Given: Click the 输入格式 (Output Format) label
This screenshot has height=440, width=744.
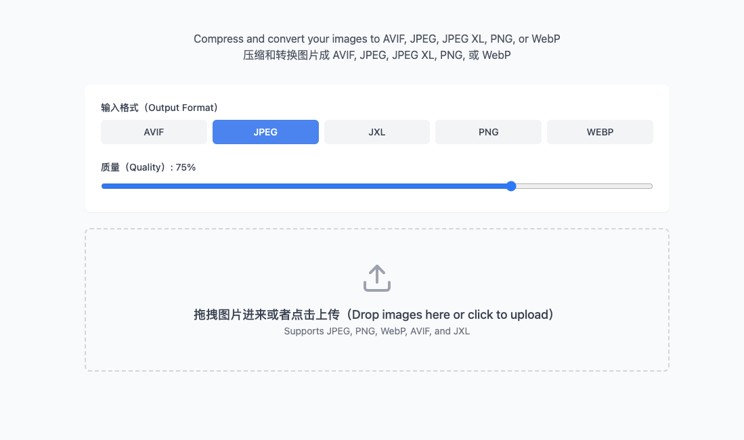Looking at the screenshot, I should pyautogui.click(x=159, y=108).
